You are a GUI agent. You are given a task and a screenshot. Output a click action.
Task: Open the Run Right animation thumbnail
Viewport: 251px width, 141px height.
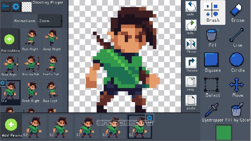[31, 40]
